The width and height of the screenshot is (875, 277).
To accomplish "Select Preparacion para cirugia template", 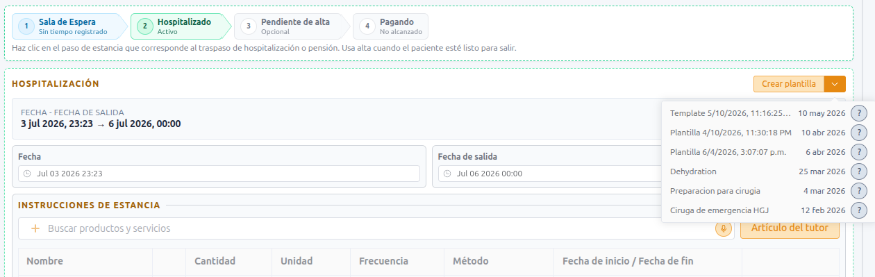I will pos(758,191).
